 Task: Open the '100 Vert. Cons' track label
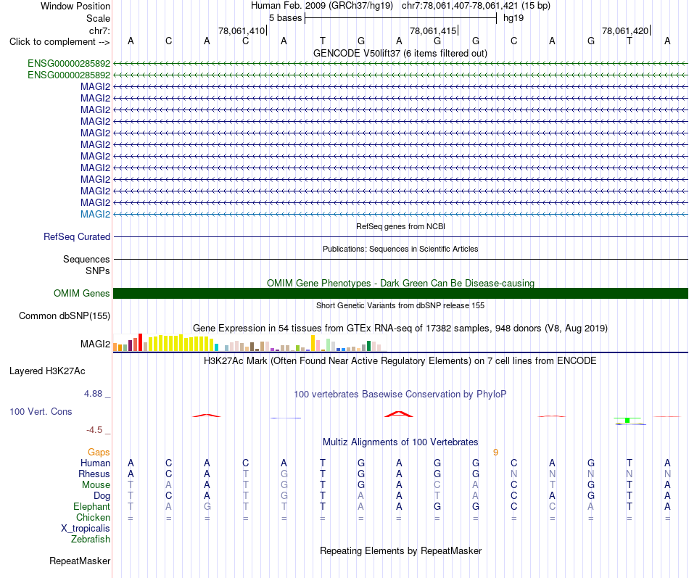click(x=41, y=411)
